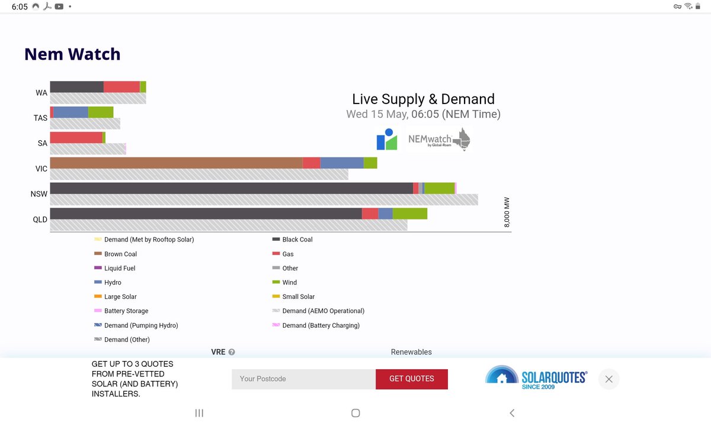Expand the Demand (AEMO Operational) legend item
This screenshot has height=426, width=711.
coord(321,311)
